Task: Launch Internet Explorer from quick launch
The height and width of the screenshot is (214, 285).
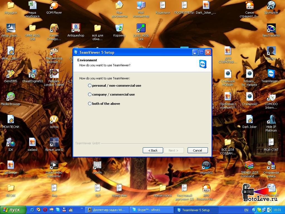Action: (32, 210)
